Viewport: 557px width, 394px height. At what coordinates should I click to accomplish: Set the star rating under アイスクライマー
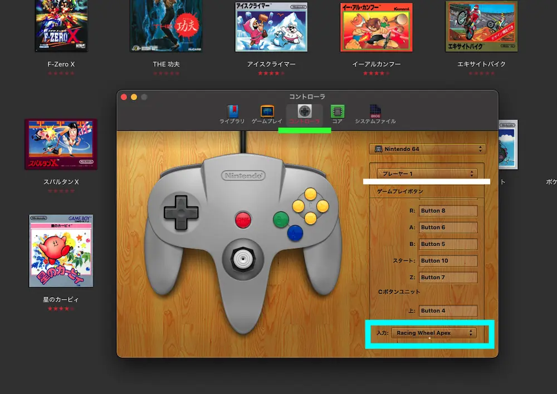(271, 73)
